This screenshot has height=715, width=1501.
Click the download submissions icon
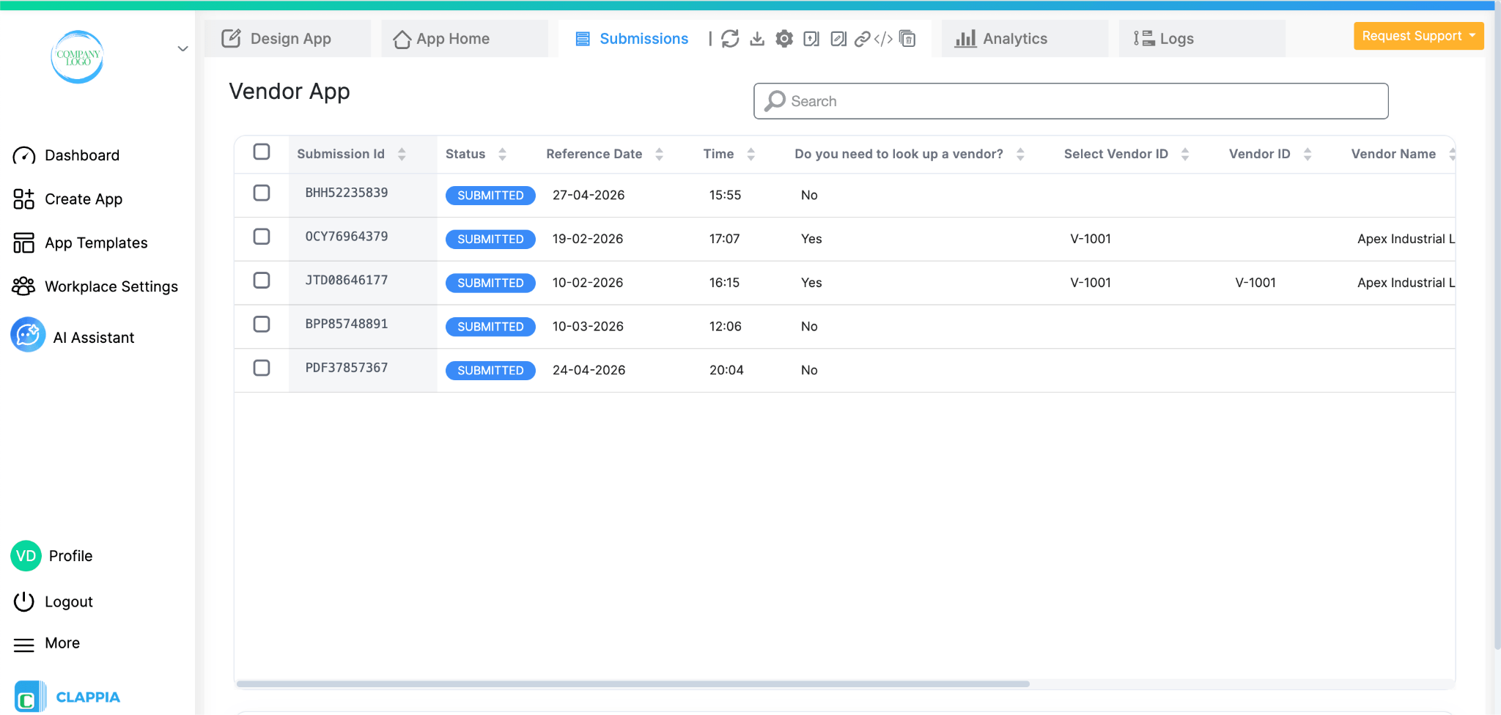coord(757,39)
